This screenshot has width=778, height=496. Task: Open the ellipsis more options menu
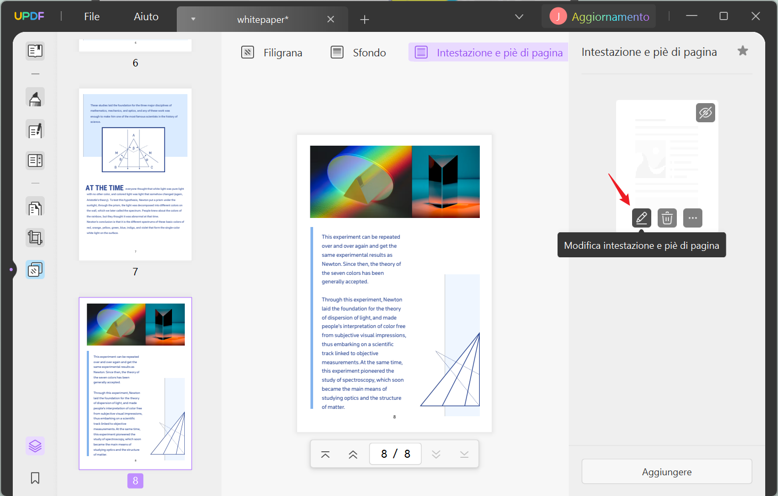[692, 218]
